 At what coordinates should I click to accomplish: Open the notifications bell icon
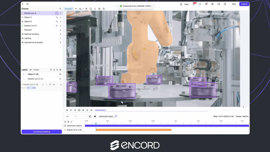[194, 4]
